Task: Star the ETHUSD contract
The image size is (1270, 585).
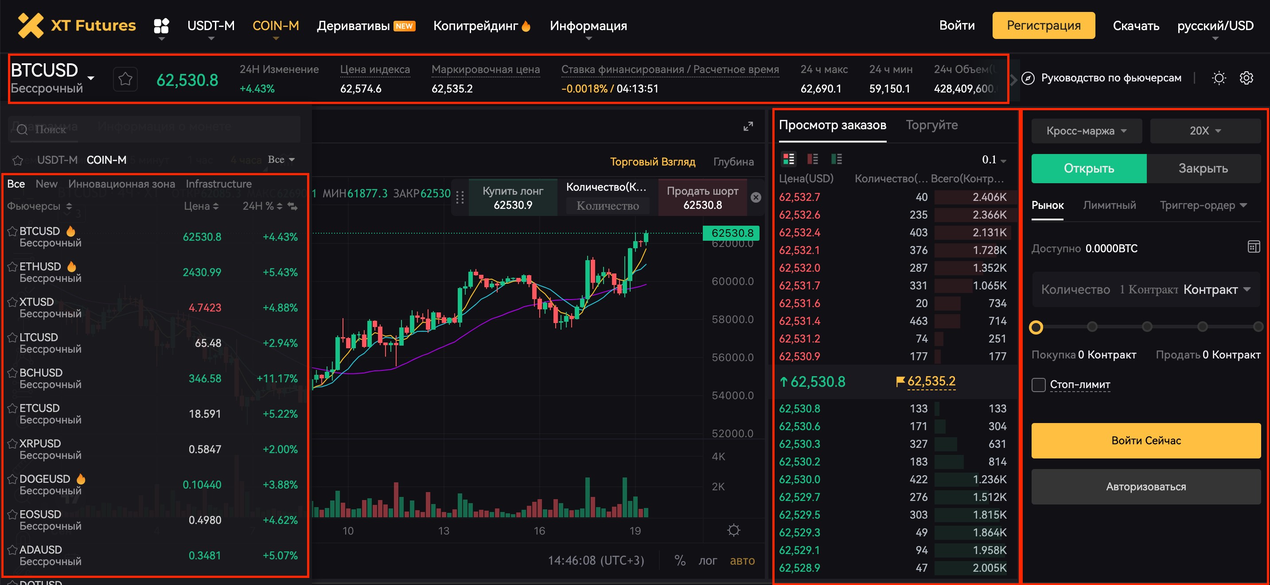Action: pyautogui.click(x=12, y=266)
